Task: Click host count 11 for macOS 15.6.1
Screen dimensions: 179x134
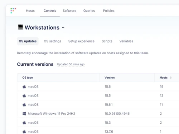Action: tap(161, 105)
